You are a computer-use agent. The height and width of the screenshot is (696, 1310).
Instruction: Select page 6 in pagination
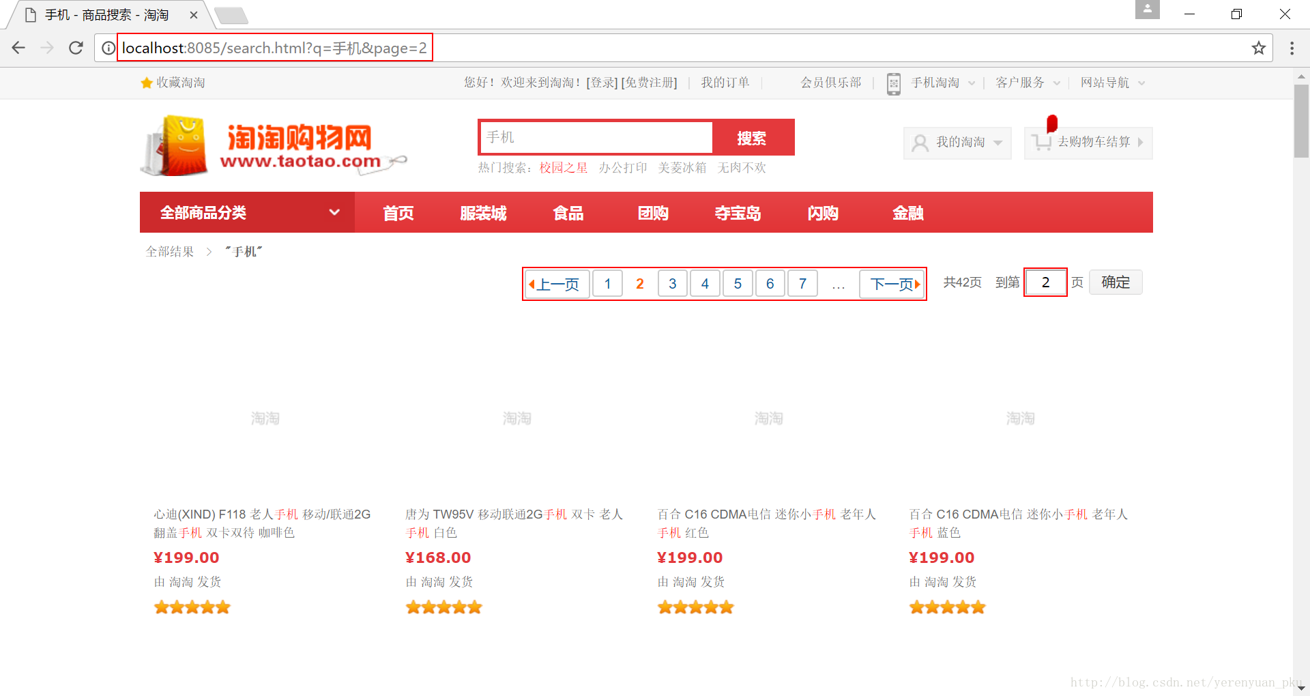tap(770, 284)
